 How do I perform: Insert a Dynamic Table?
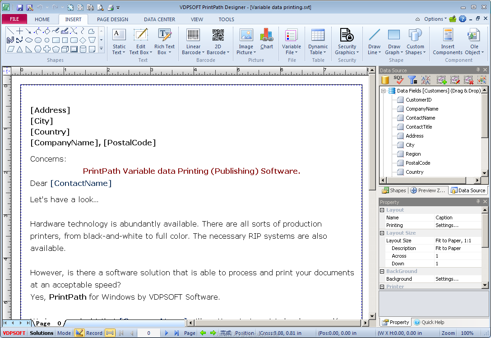[318, 42]
